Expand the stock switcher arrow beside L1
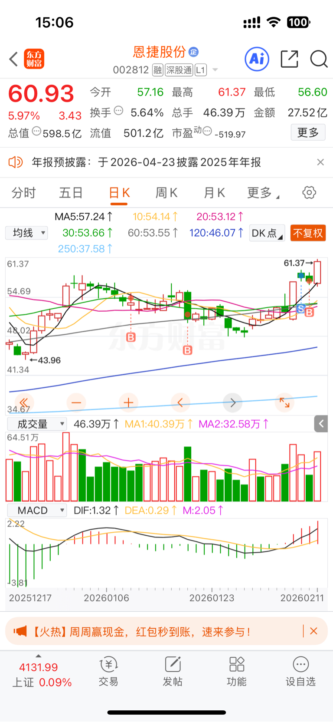333x722 pixels. [215, 70]
